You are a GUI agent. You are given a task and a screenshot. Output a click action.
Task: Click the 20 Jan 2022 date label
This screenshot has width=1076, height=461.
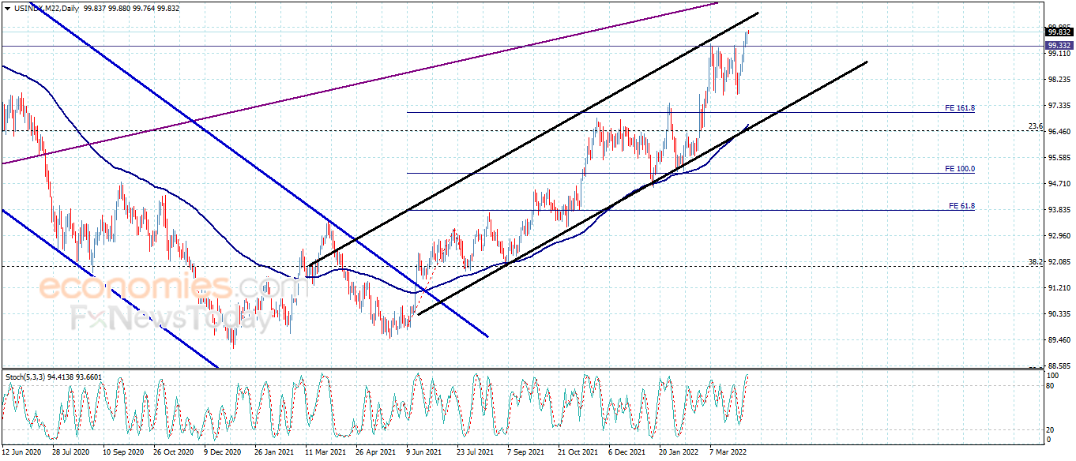[679, 453]
